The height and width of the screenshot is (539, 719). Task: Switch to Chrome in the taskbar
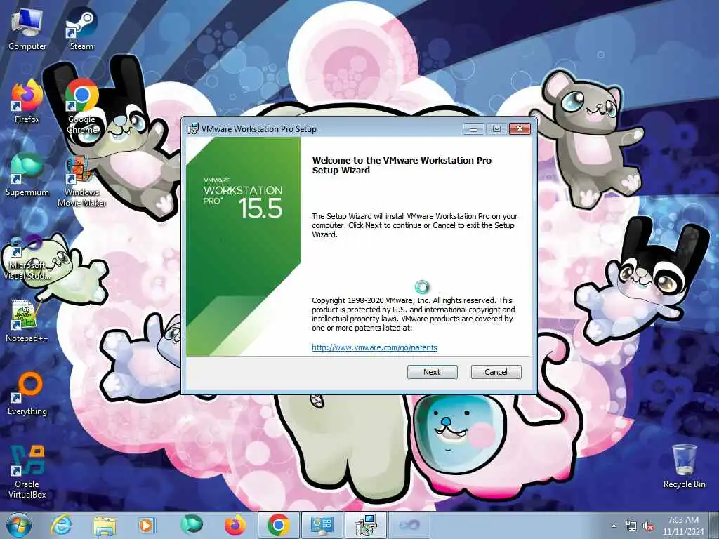click(x=278, y=525)
